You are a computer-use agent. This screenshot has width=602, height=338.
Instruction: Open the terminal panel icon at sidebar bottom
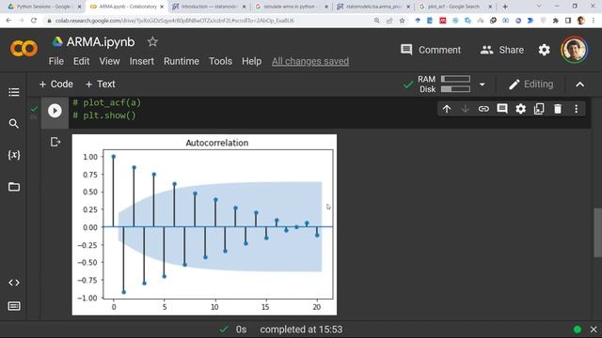(x=14, y=306)
